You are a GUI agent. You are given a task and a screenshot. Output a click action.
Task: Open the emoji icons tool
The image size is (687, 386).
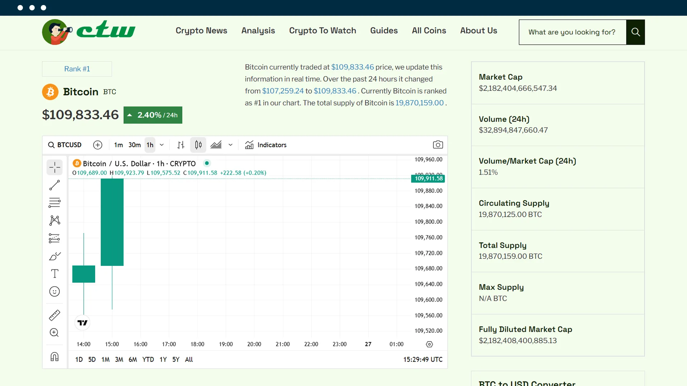pyautogui.click(x=54, y=292)
